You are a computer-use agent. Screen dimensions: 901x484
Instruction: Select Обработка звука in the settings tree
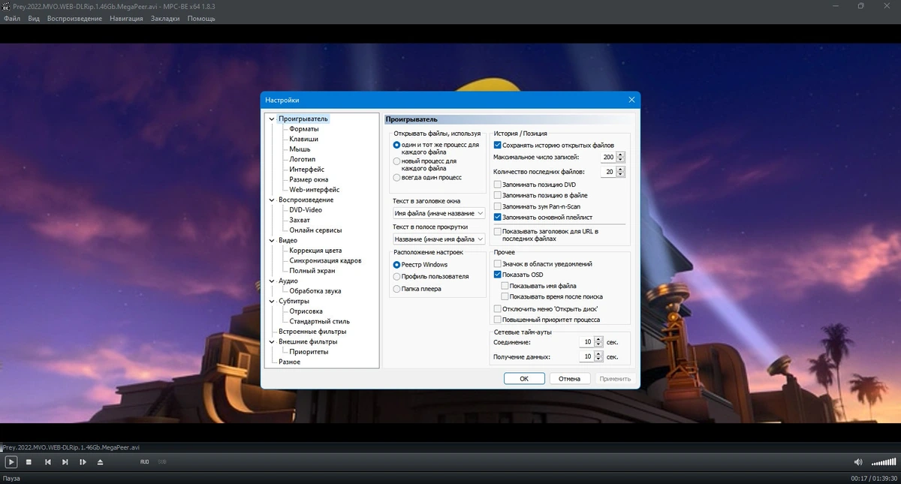[315, 291]
